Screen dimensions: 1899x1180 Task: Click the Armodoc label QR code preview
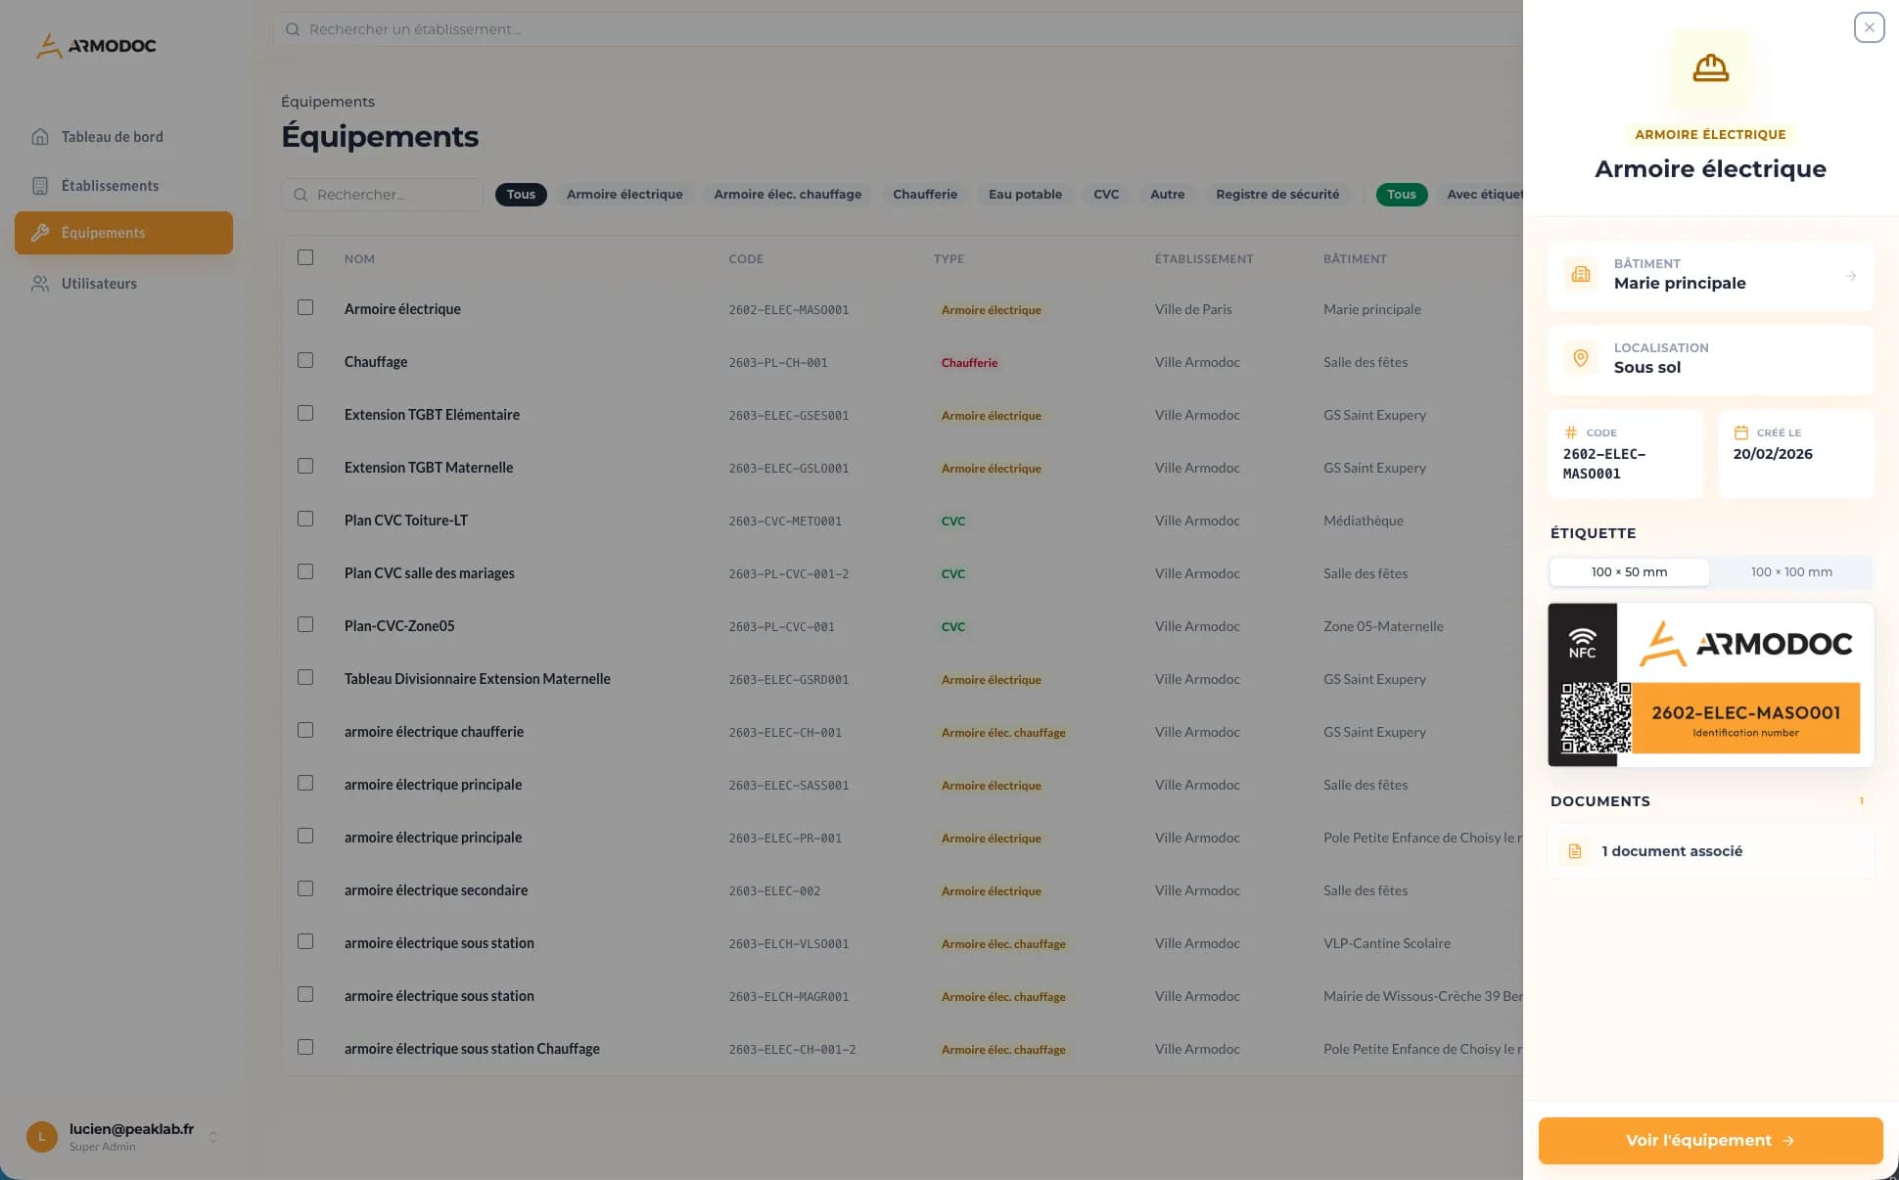[x=1596, y=718]
